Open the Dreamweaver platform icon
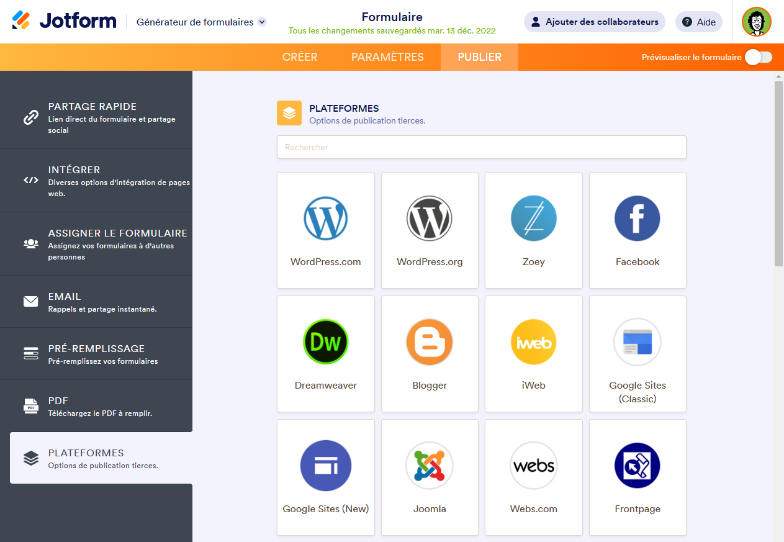 pyautogui.click(x=325, y=342)
